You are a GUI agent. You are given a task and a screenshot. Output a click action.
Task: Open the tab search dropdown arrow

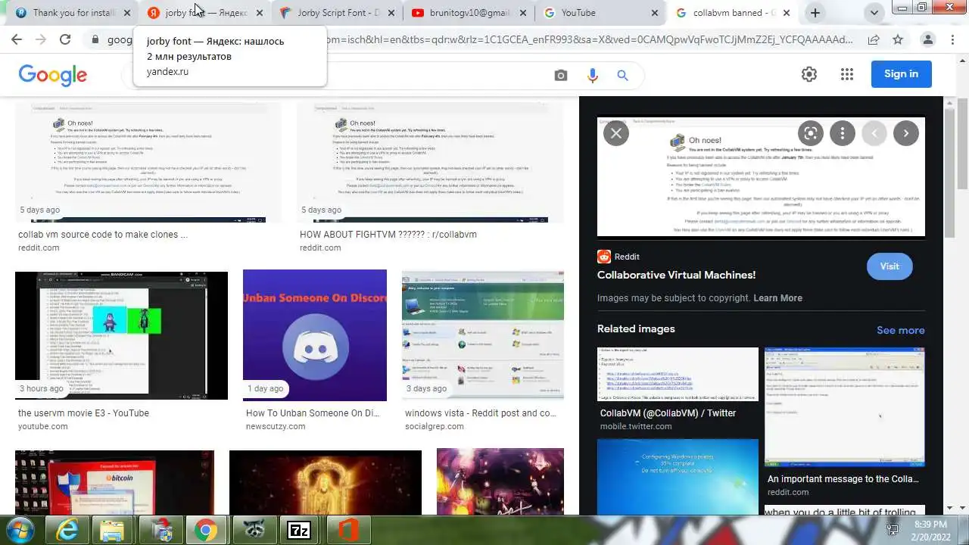tap(874, 13)
